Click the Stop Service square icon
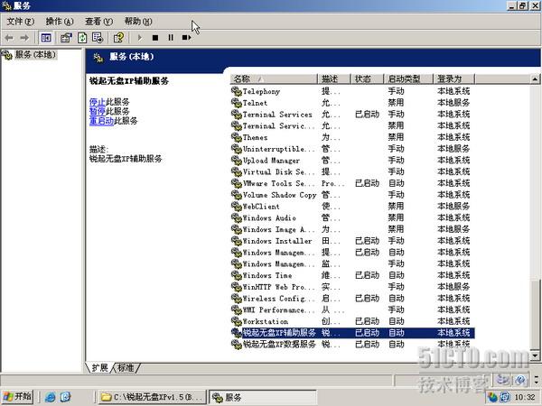This screenshot has width=542, height=406. pyautogui.click(x=155, y=38)
